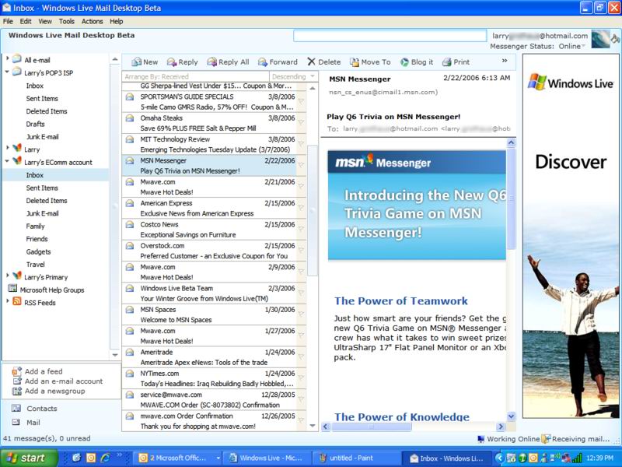Delete the selected message
This screenshot has height=467, width=622.
pyautogui.click(x=324, y=62)
